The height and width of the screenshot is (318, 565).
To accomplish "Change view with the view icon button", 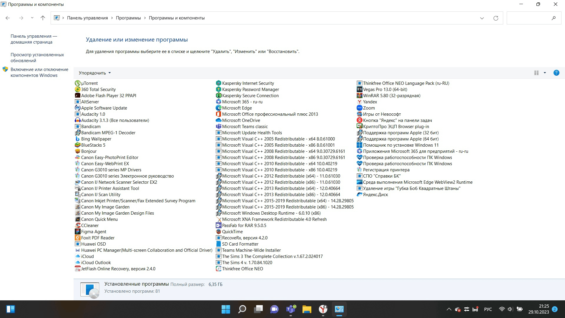I will (536, 73).
